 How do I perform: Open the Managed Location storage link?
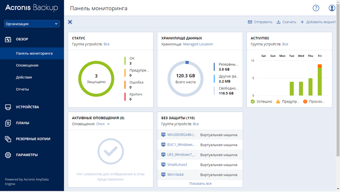click(198, 44)
